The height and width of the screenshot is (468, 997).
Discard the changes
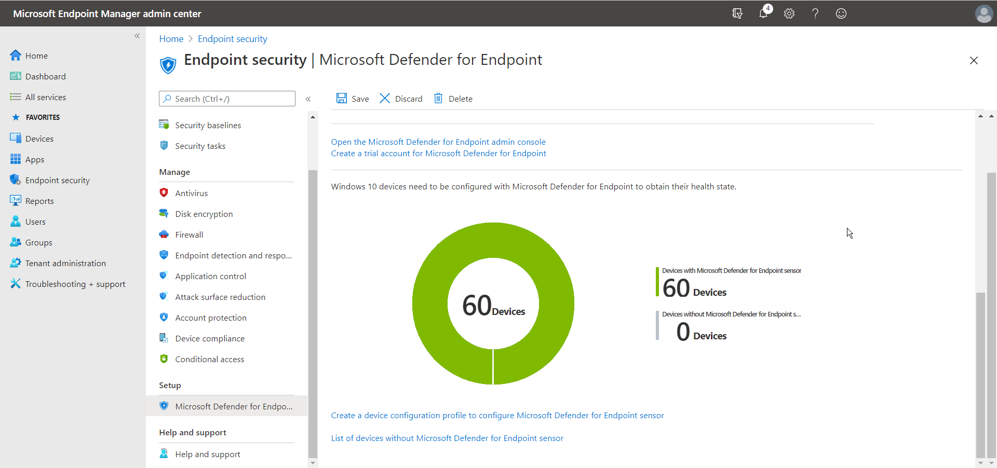tap(401, 99)
